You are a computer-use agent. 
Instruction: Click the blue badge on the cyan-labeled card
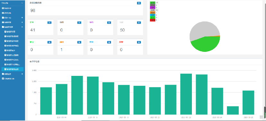109,42
